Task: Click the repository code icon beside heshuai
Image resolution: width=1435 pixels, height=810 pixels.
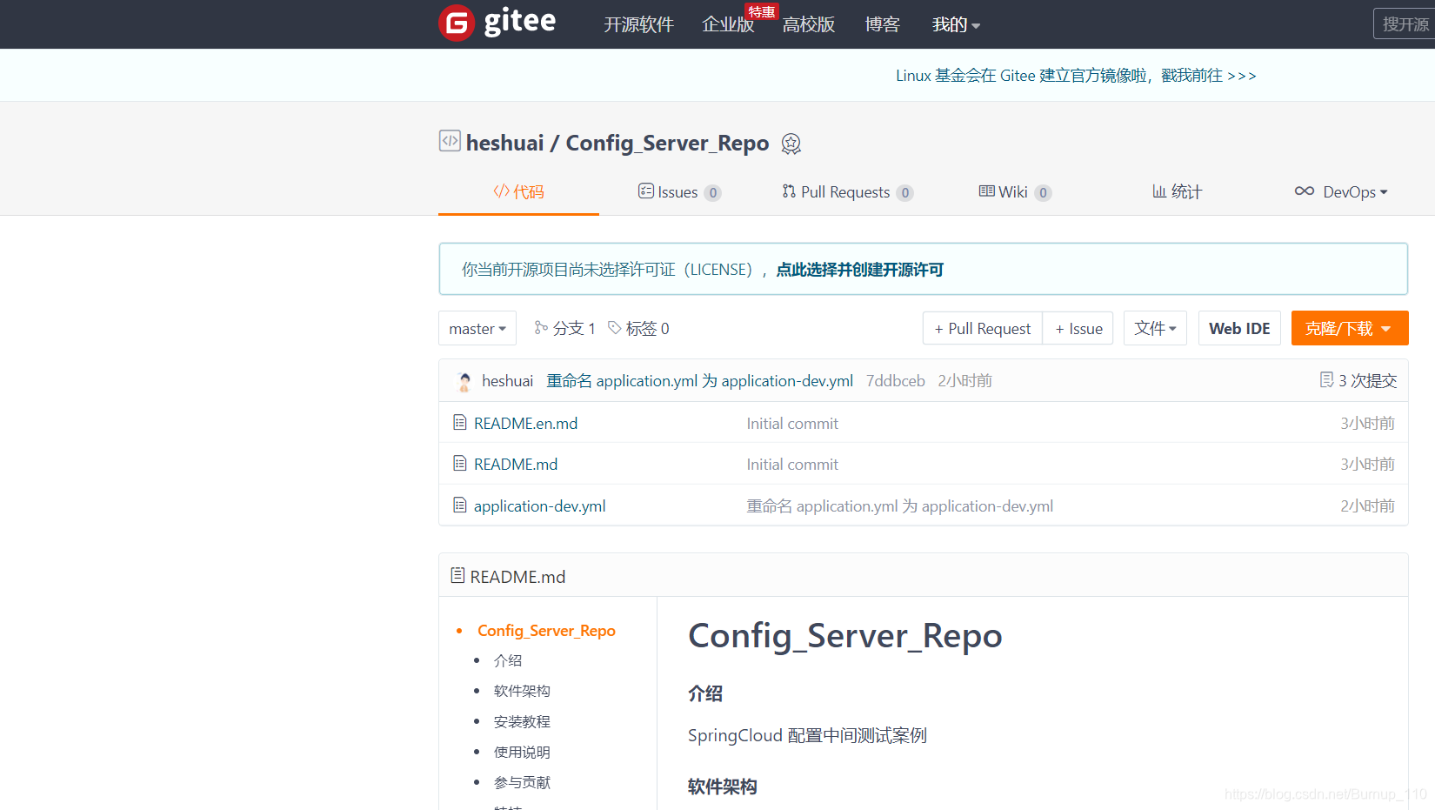Action: coord(450,141)
